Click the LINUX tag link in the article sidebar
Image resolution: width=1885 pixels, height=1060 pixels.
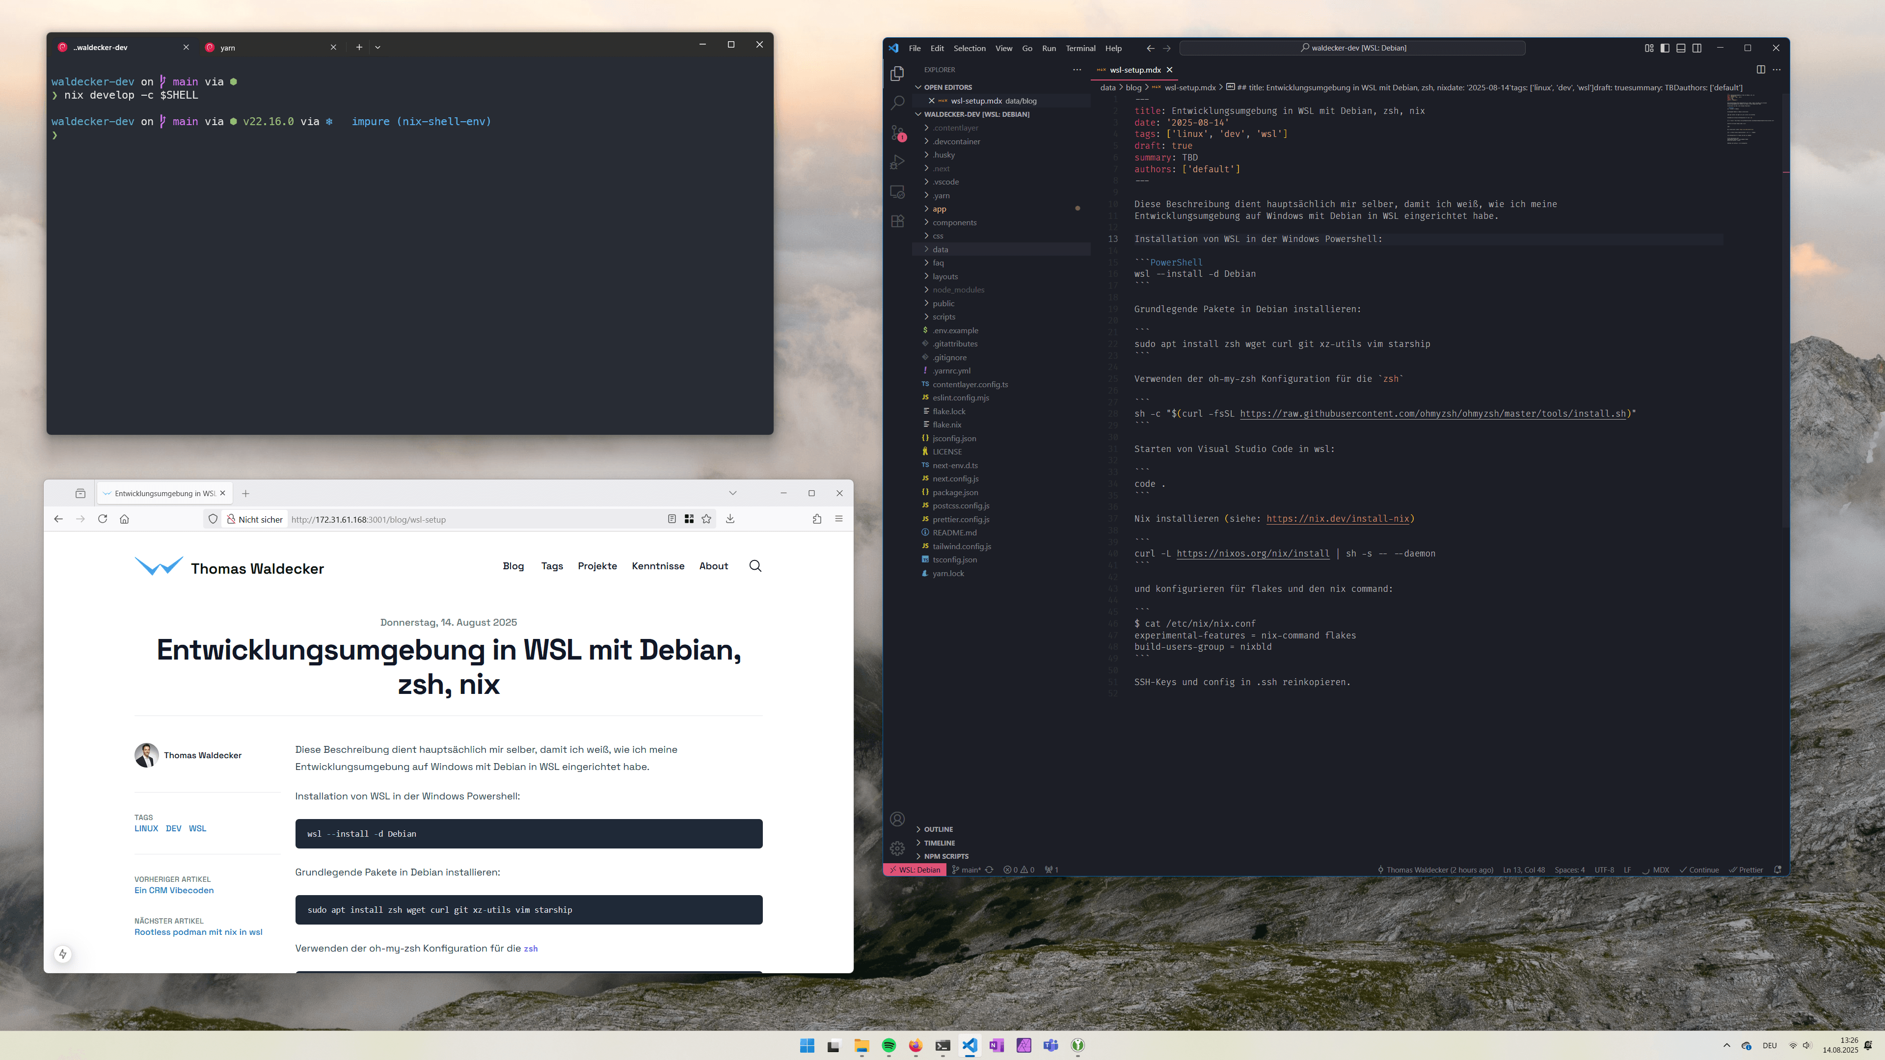click(146, 828)
